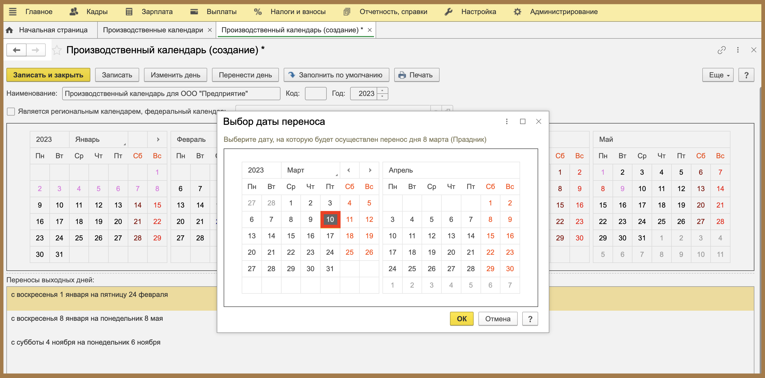Click the Налоги и взносы percent icon
Viewport: 765px width, 378px height.
[x=257, y=12]
